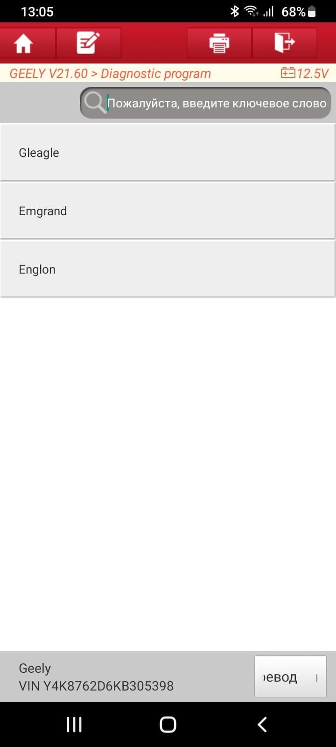Tap the 13:05 clock in status bar
The image size is (336, 747).
tap(37, 12)
